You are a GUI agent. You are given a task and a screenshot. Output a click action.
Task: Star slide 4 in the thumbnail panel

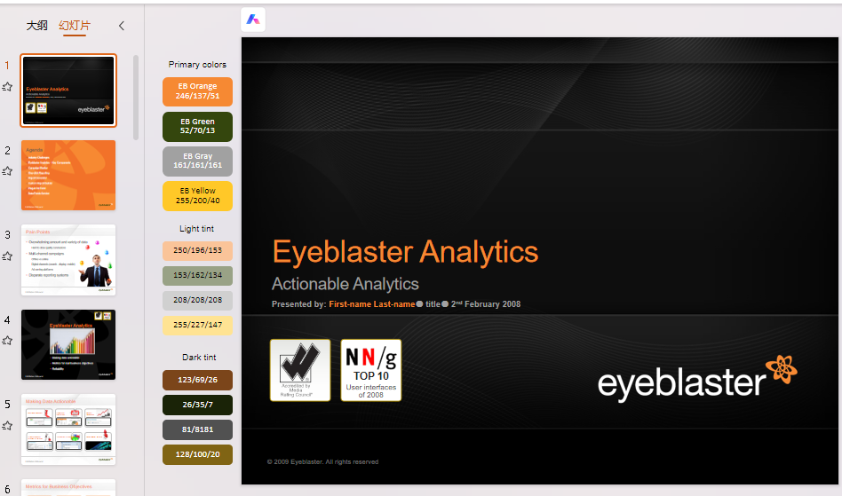[7, 341]
